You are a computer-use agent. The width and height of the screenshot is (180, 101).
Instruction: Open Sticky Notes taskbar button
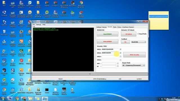click(38, 99)
